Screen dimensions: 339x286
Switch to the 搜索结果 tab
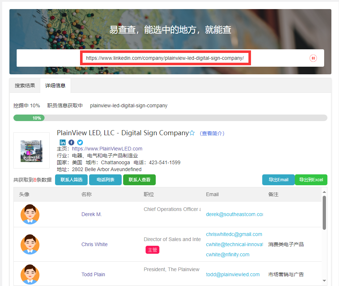pyautogui.click(x=25, y=86)
